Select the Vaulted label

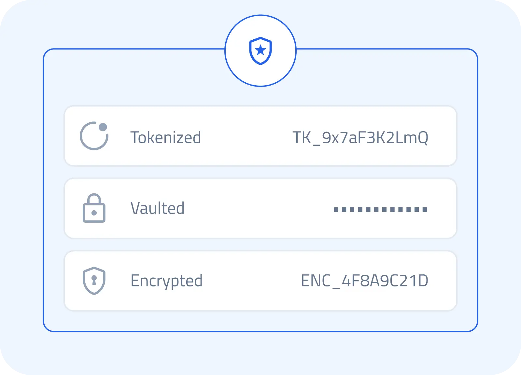click(x=158, y=208)
